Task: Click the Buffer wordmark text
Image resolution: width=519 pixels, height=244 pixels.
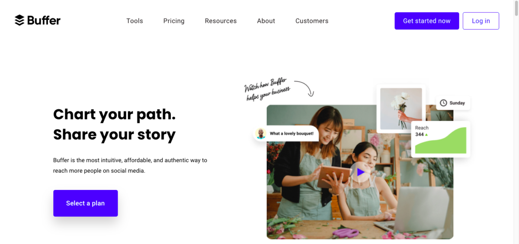Action: (x=44, y=20)
